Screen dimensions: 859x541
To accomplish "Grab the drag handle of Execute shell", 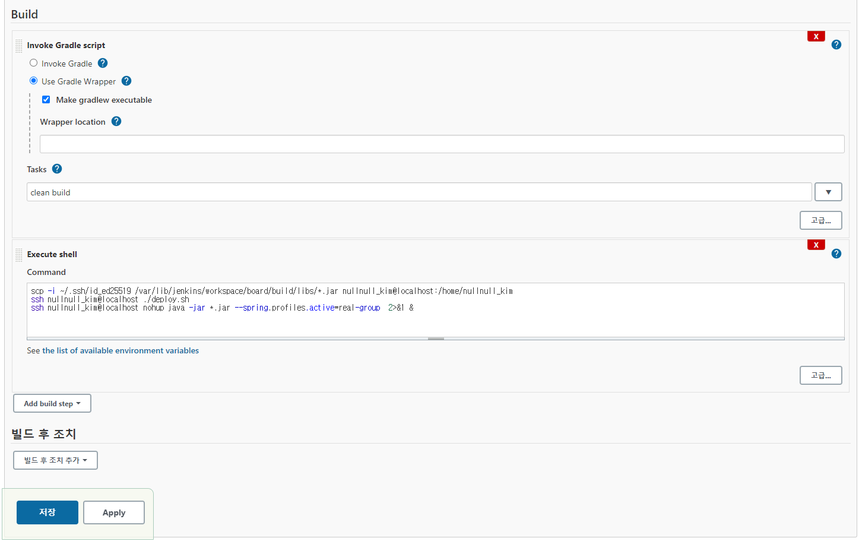I will coord(19,255).
